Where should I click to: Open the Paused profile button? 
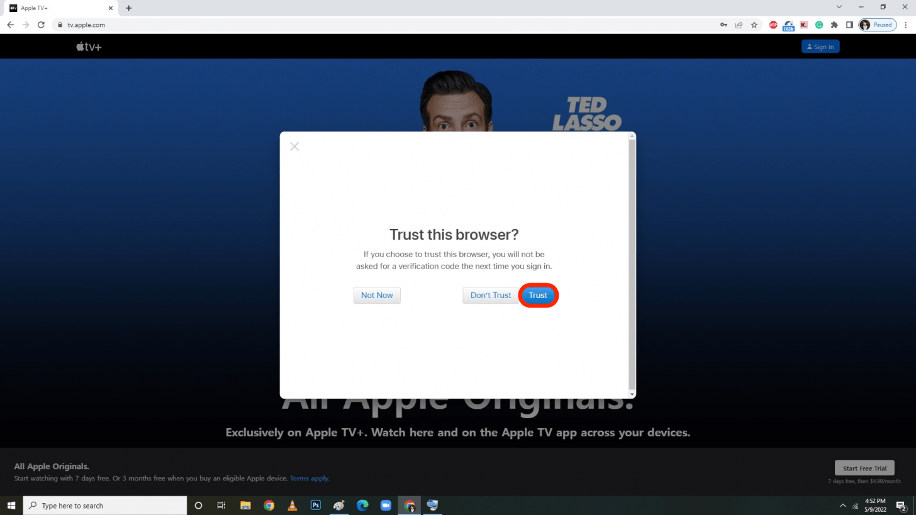point(878,25)
